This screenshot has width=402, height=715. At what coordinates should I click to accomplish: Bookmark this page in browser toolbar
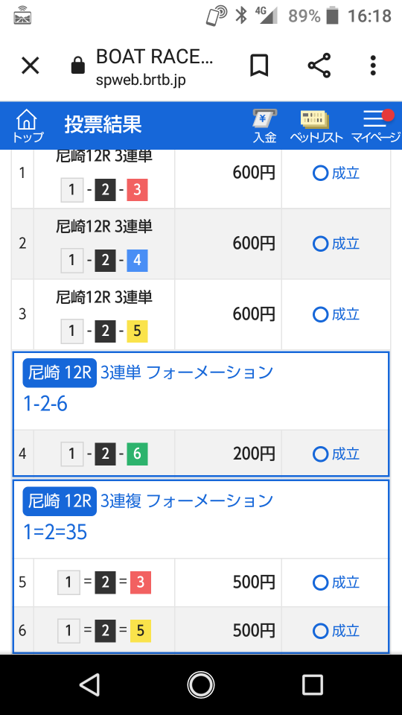(x=259, y=66)
